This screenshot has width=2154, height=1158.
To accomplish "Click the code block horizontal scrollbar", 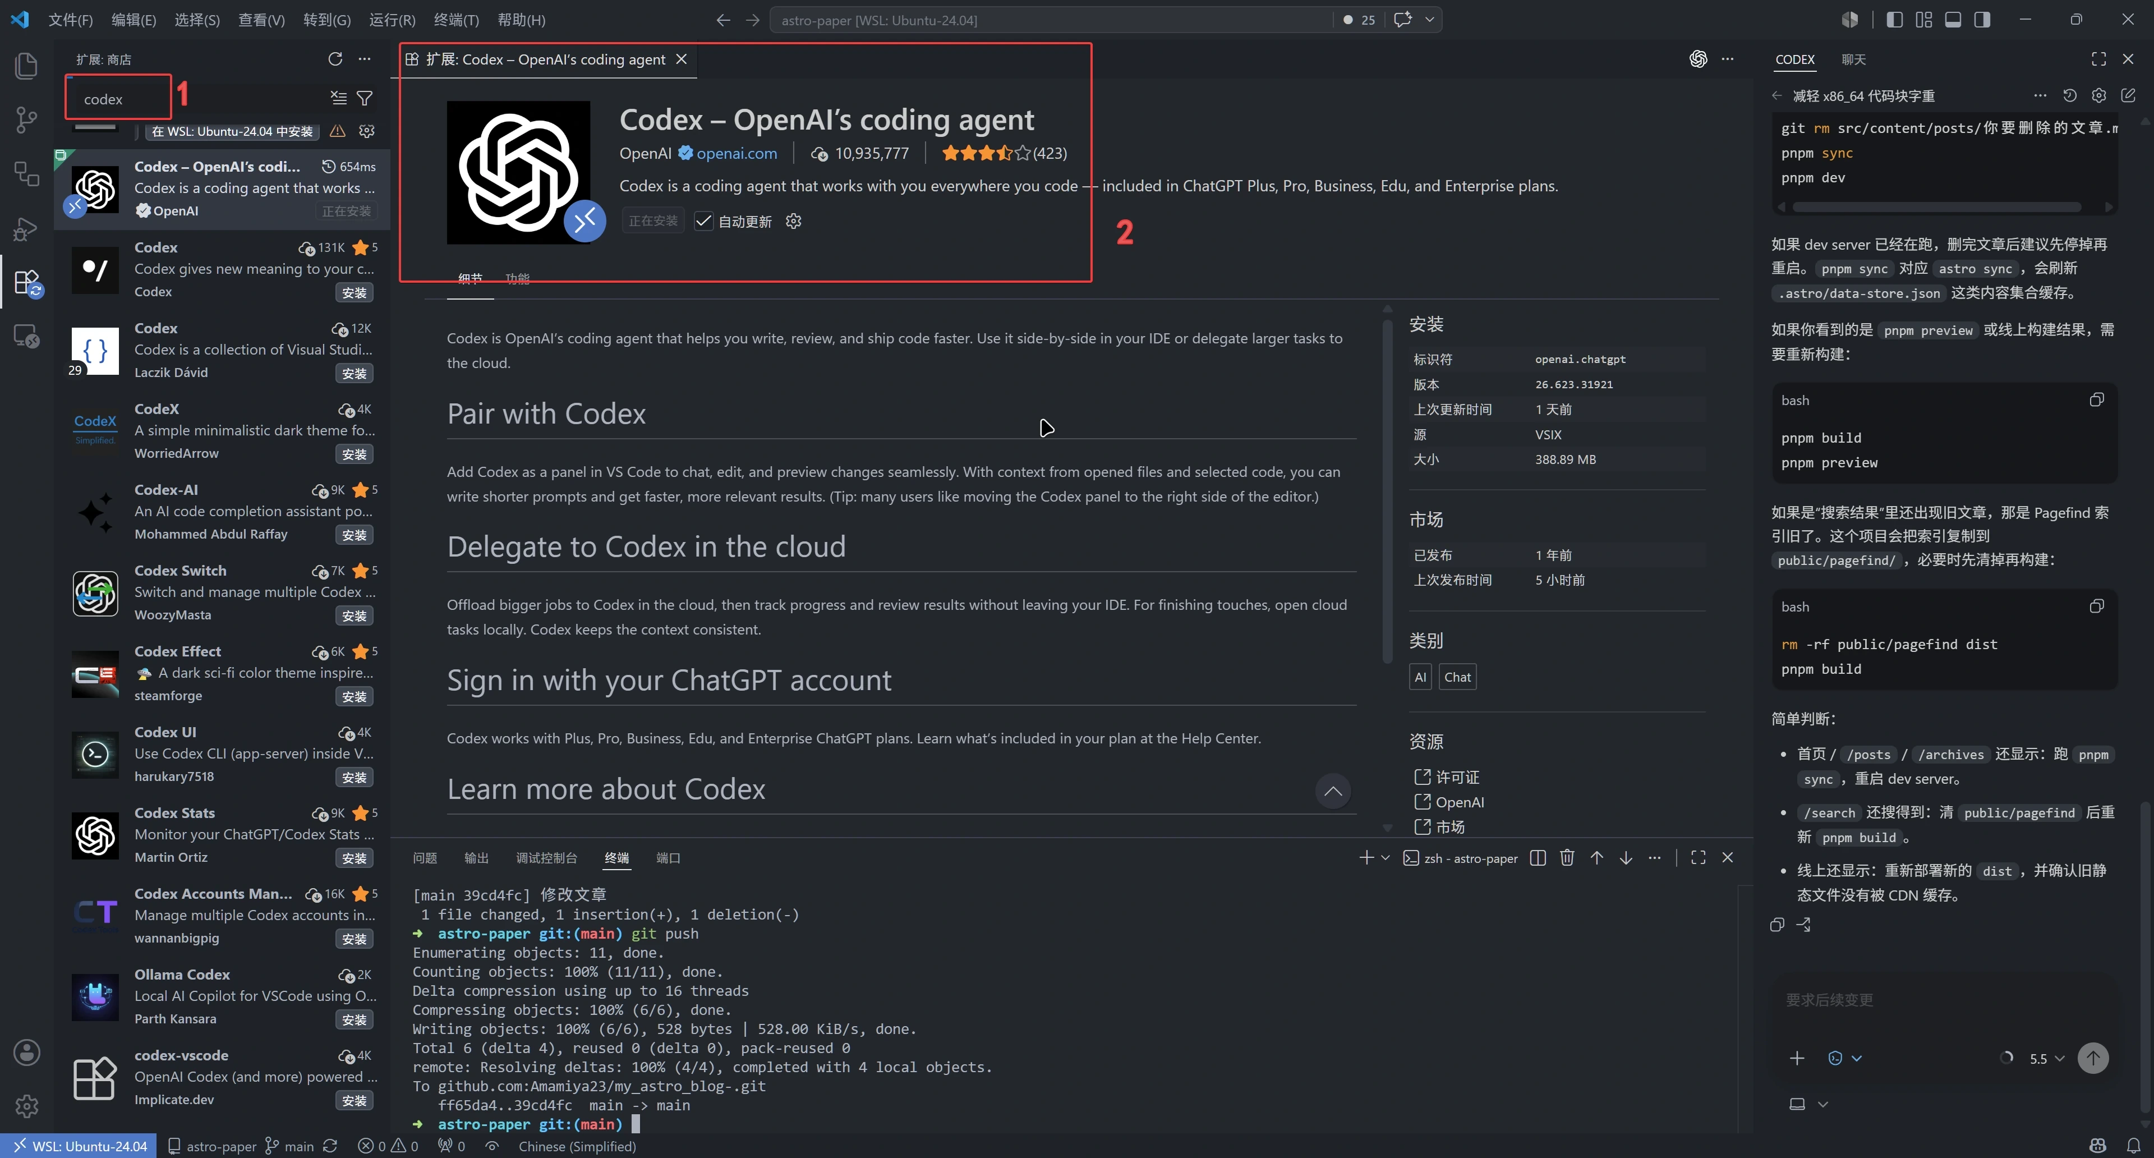I will (x=1936, y=206).
